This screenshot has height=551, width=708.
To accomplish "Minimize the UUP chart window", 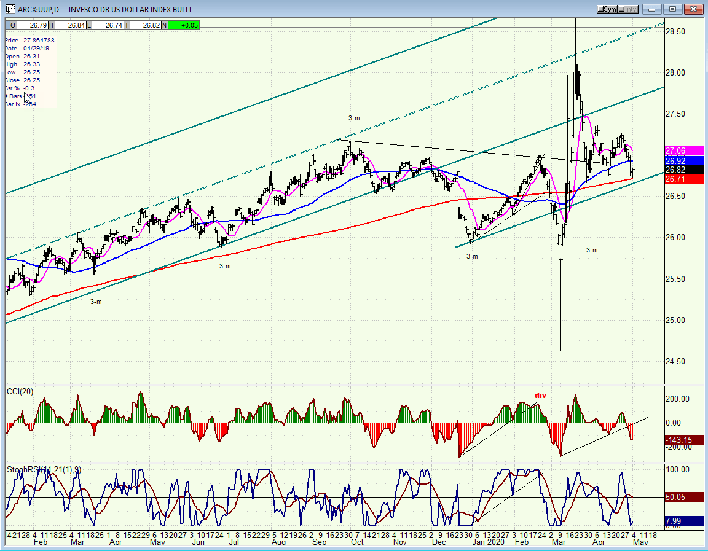I will 652,9.
